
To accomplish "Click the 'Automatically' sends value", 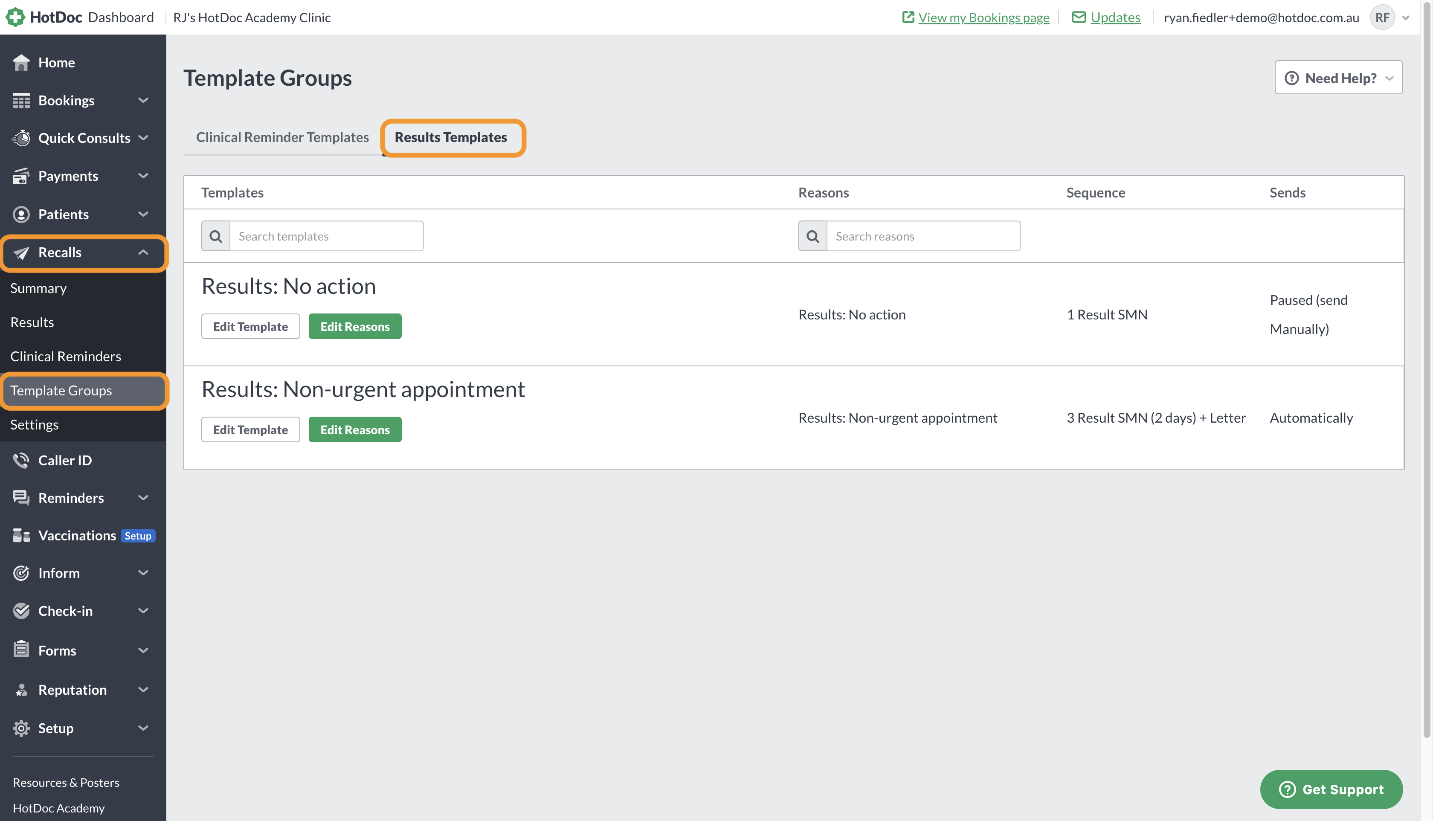I will [1311, 418].
